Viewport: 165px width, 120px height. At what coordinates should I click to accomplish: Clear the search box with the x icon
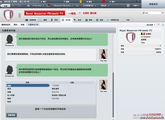[162, 13]
